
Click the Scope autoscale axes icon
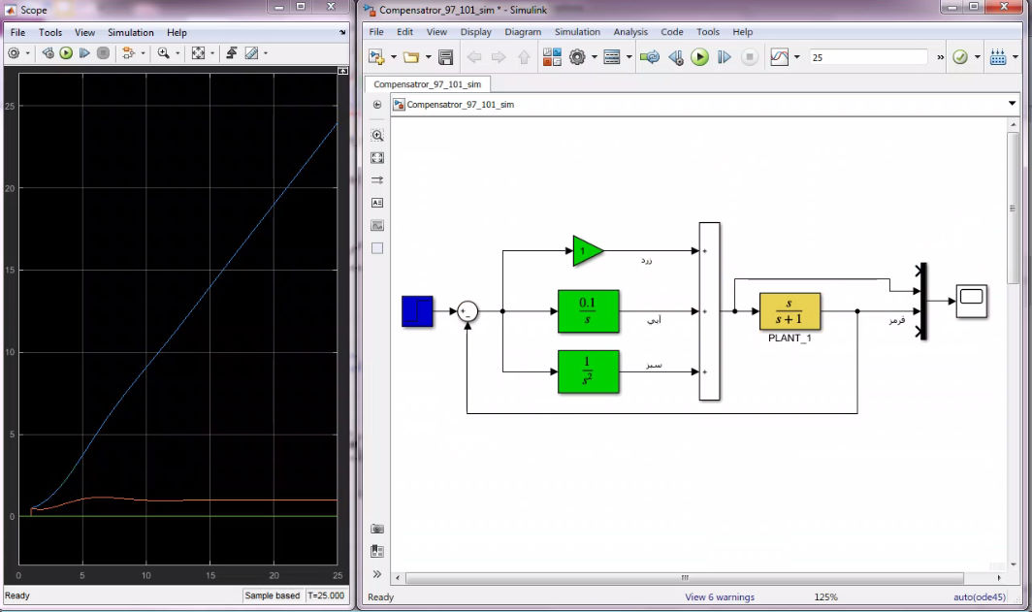coord(198,53)
